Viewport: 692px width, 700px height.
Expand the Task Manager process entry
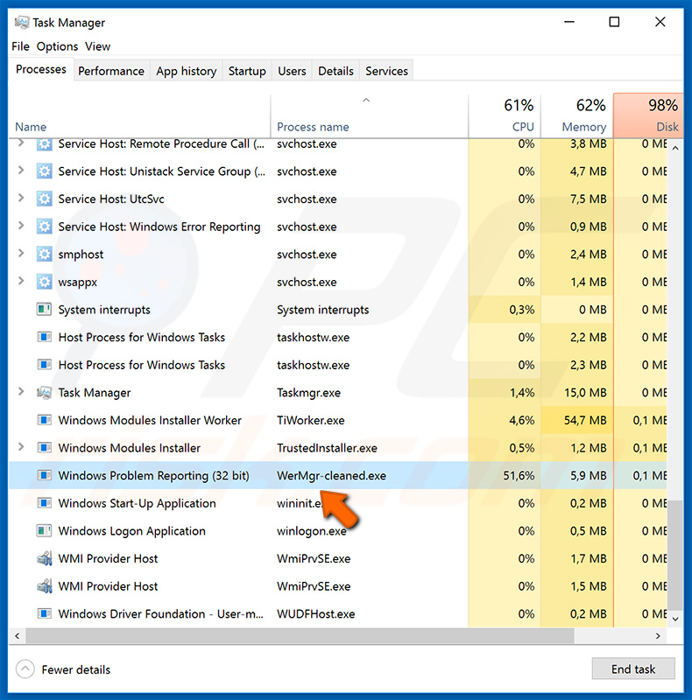pyautogui.click(x=20, y=391)
